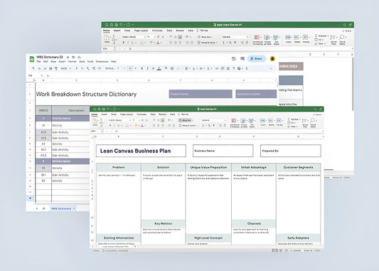Click Find & Select in Agile Team Charter window
This screenshot has height=271, width=379.
(342, 39)
